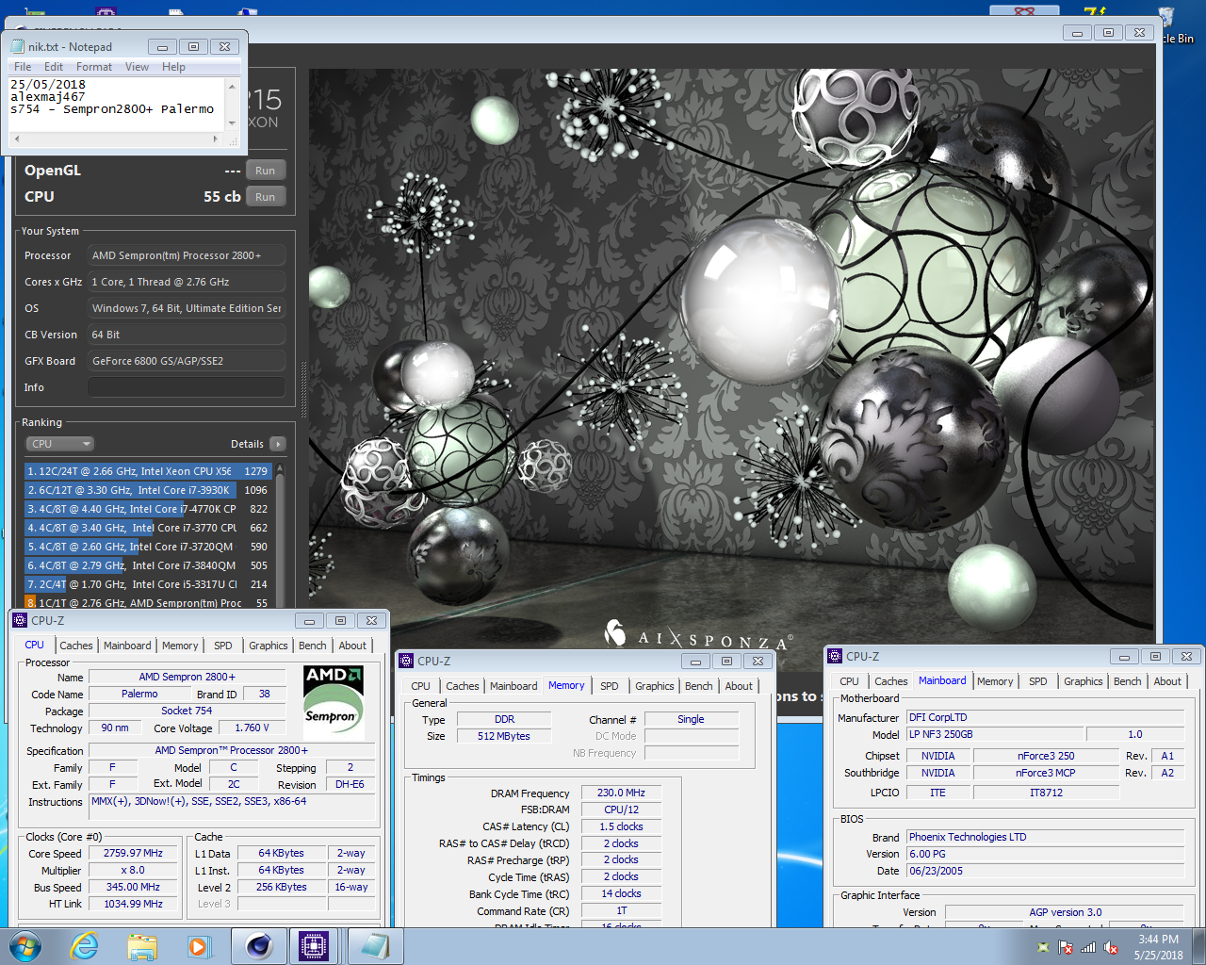Click the green X tray icon
Screen dimensions: 1206x965
(x=1043, y=947)
